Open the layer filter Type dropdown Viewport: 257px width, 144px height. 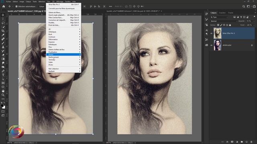pyautogui.click(x=219, y=17)
